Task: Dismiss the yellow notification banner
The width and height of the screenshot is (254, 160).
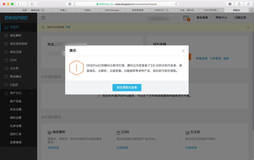Action: click(248, 27)
